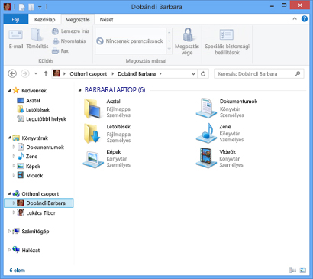This screenshot has width=313, height=279.
Task: Click the Nyomtatás printer option
Action: (69, 41)
